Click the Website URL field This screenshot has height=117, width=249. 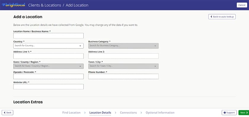48,87
